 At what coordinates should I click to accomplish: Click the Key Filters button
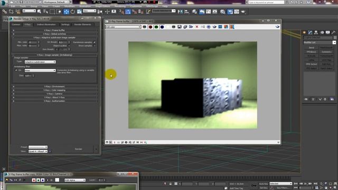pyautogui.click(x=283, y=188)
